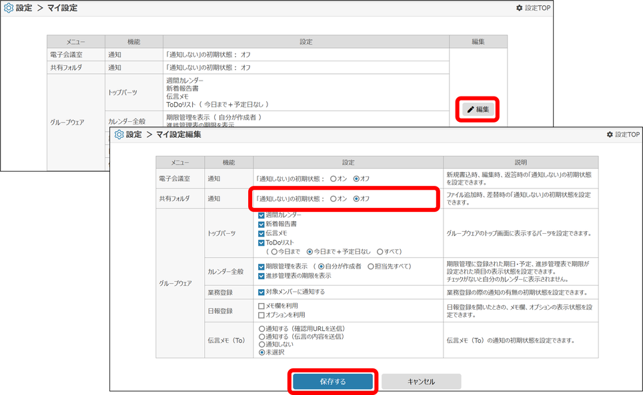Viewport: 643px width, 395px height.
Task: Select オン for 電子会議室 notification default
Action: click(334, 179)
